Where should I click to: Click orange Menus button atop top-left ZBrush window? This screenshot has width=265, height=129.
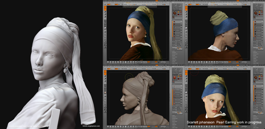click(157, 1)
